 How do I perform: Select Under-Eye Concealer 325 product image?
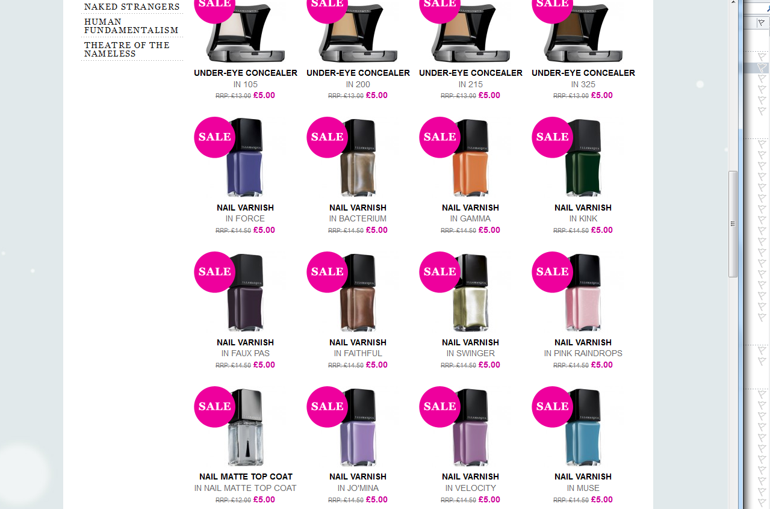coord(583,31)
